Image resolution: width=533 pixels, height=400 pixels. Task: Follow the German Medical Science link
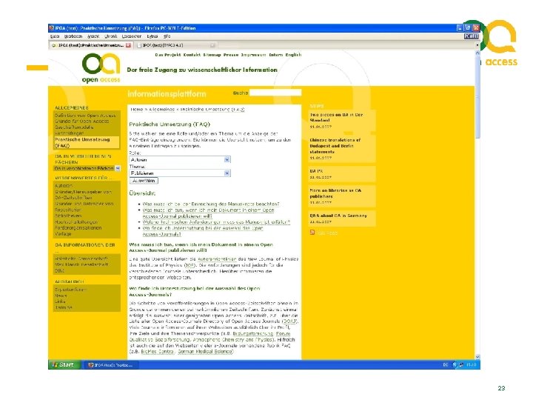point(205,352)
